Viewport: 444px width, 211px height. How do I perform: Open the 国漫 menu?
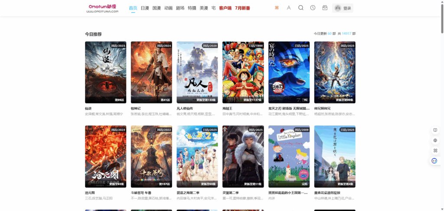tap(157, 8)
